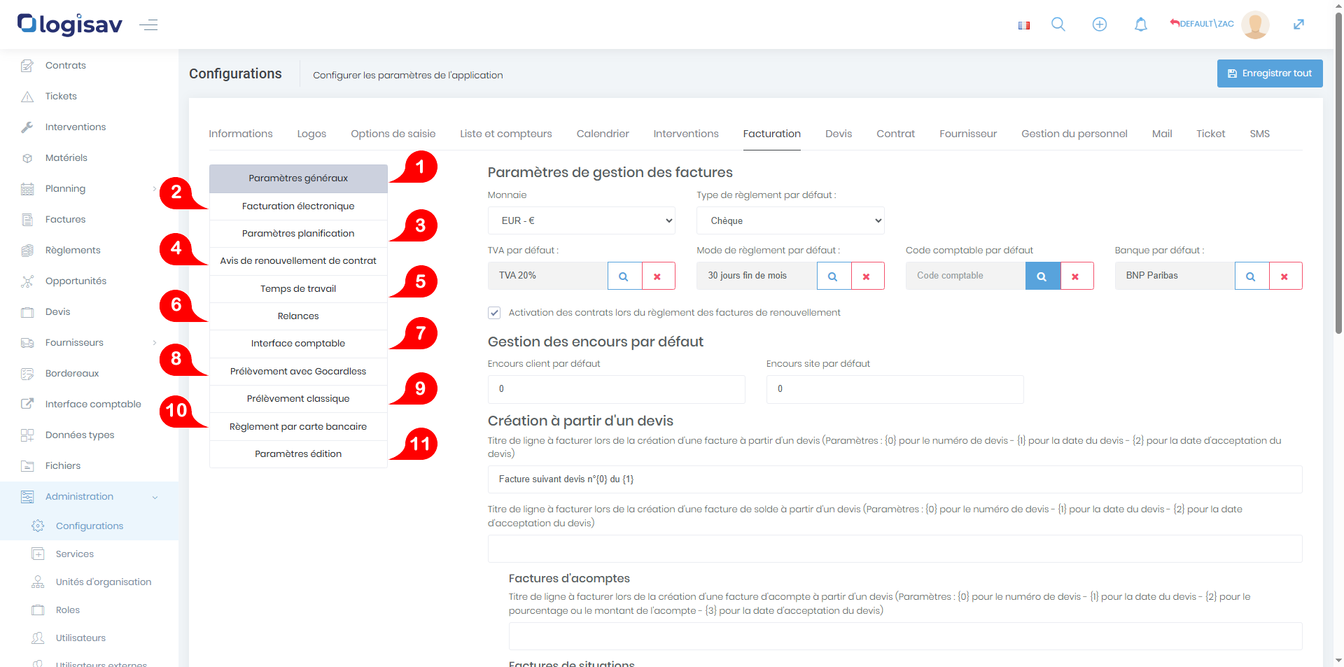Viewport: 1344px width, 667px height.
Task: Click the plus circle add icon
Action: [1099, 24]
